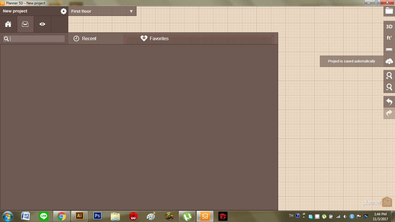Zoom out with the minus magnifier
The image size is (395, 222).
point(389,87)
